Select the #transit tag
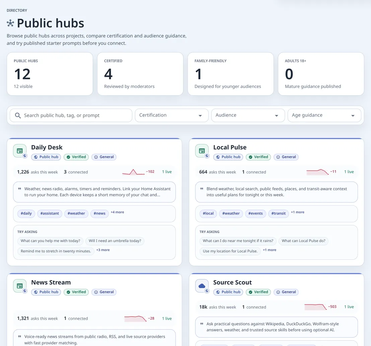Image resolution: width=371 pixels, height=346 pixels. (x=279, y=214)
